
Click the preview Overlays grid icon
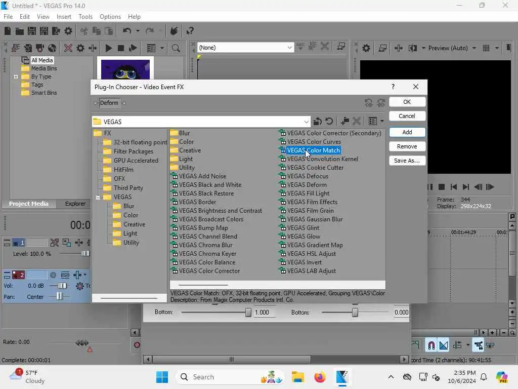[x=486, y=48]
